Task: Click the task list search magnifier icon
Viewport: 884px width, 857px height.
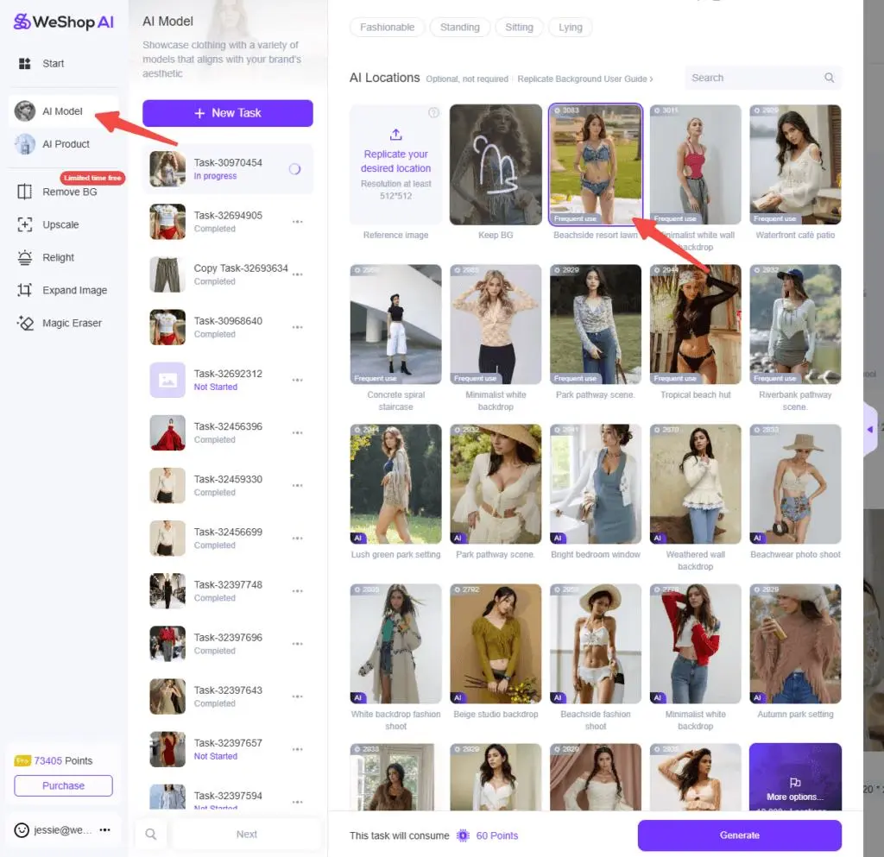Action: [x=150, y=834]
